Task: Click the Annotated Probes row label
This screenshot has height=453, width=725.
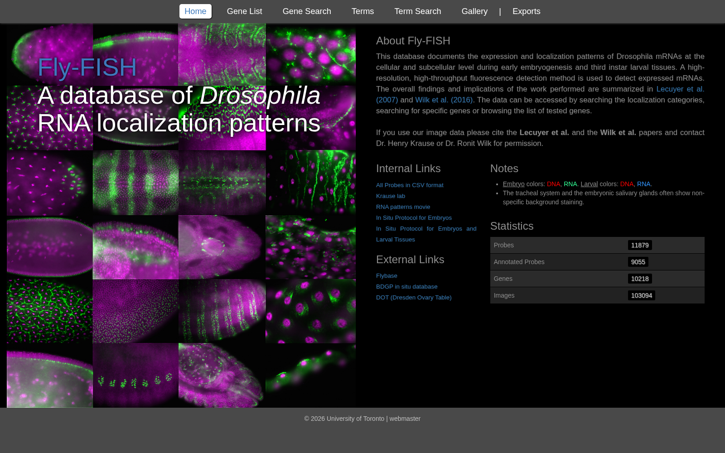Action: point(519,262)
